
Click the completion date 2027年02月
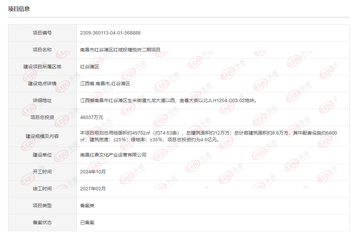click(x=93, y=189)
